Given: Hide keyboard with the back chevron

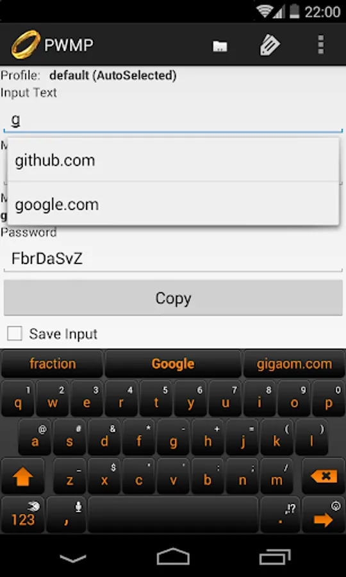Looking at the screenshot, I should (73, 558).
